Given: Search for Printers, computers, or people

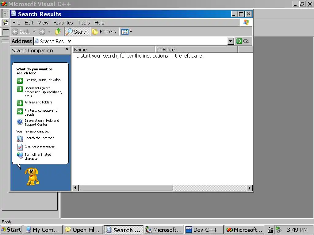Looking at the screenshot, I should 38,112.
